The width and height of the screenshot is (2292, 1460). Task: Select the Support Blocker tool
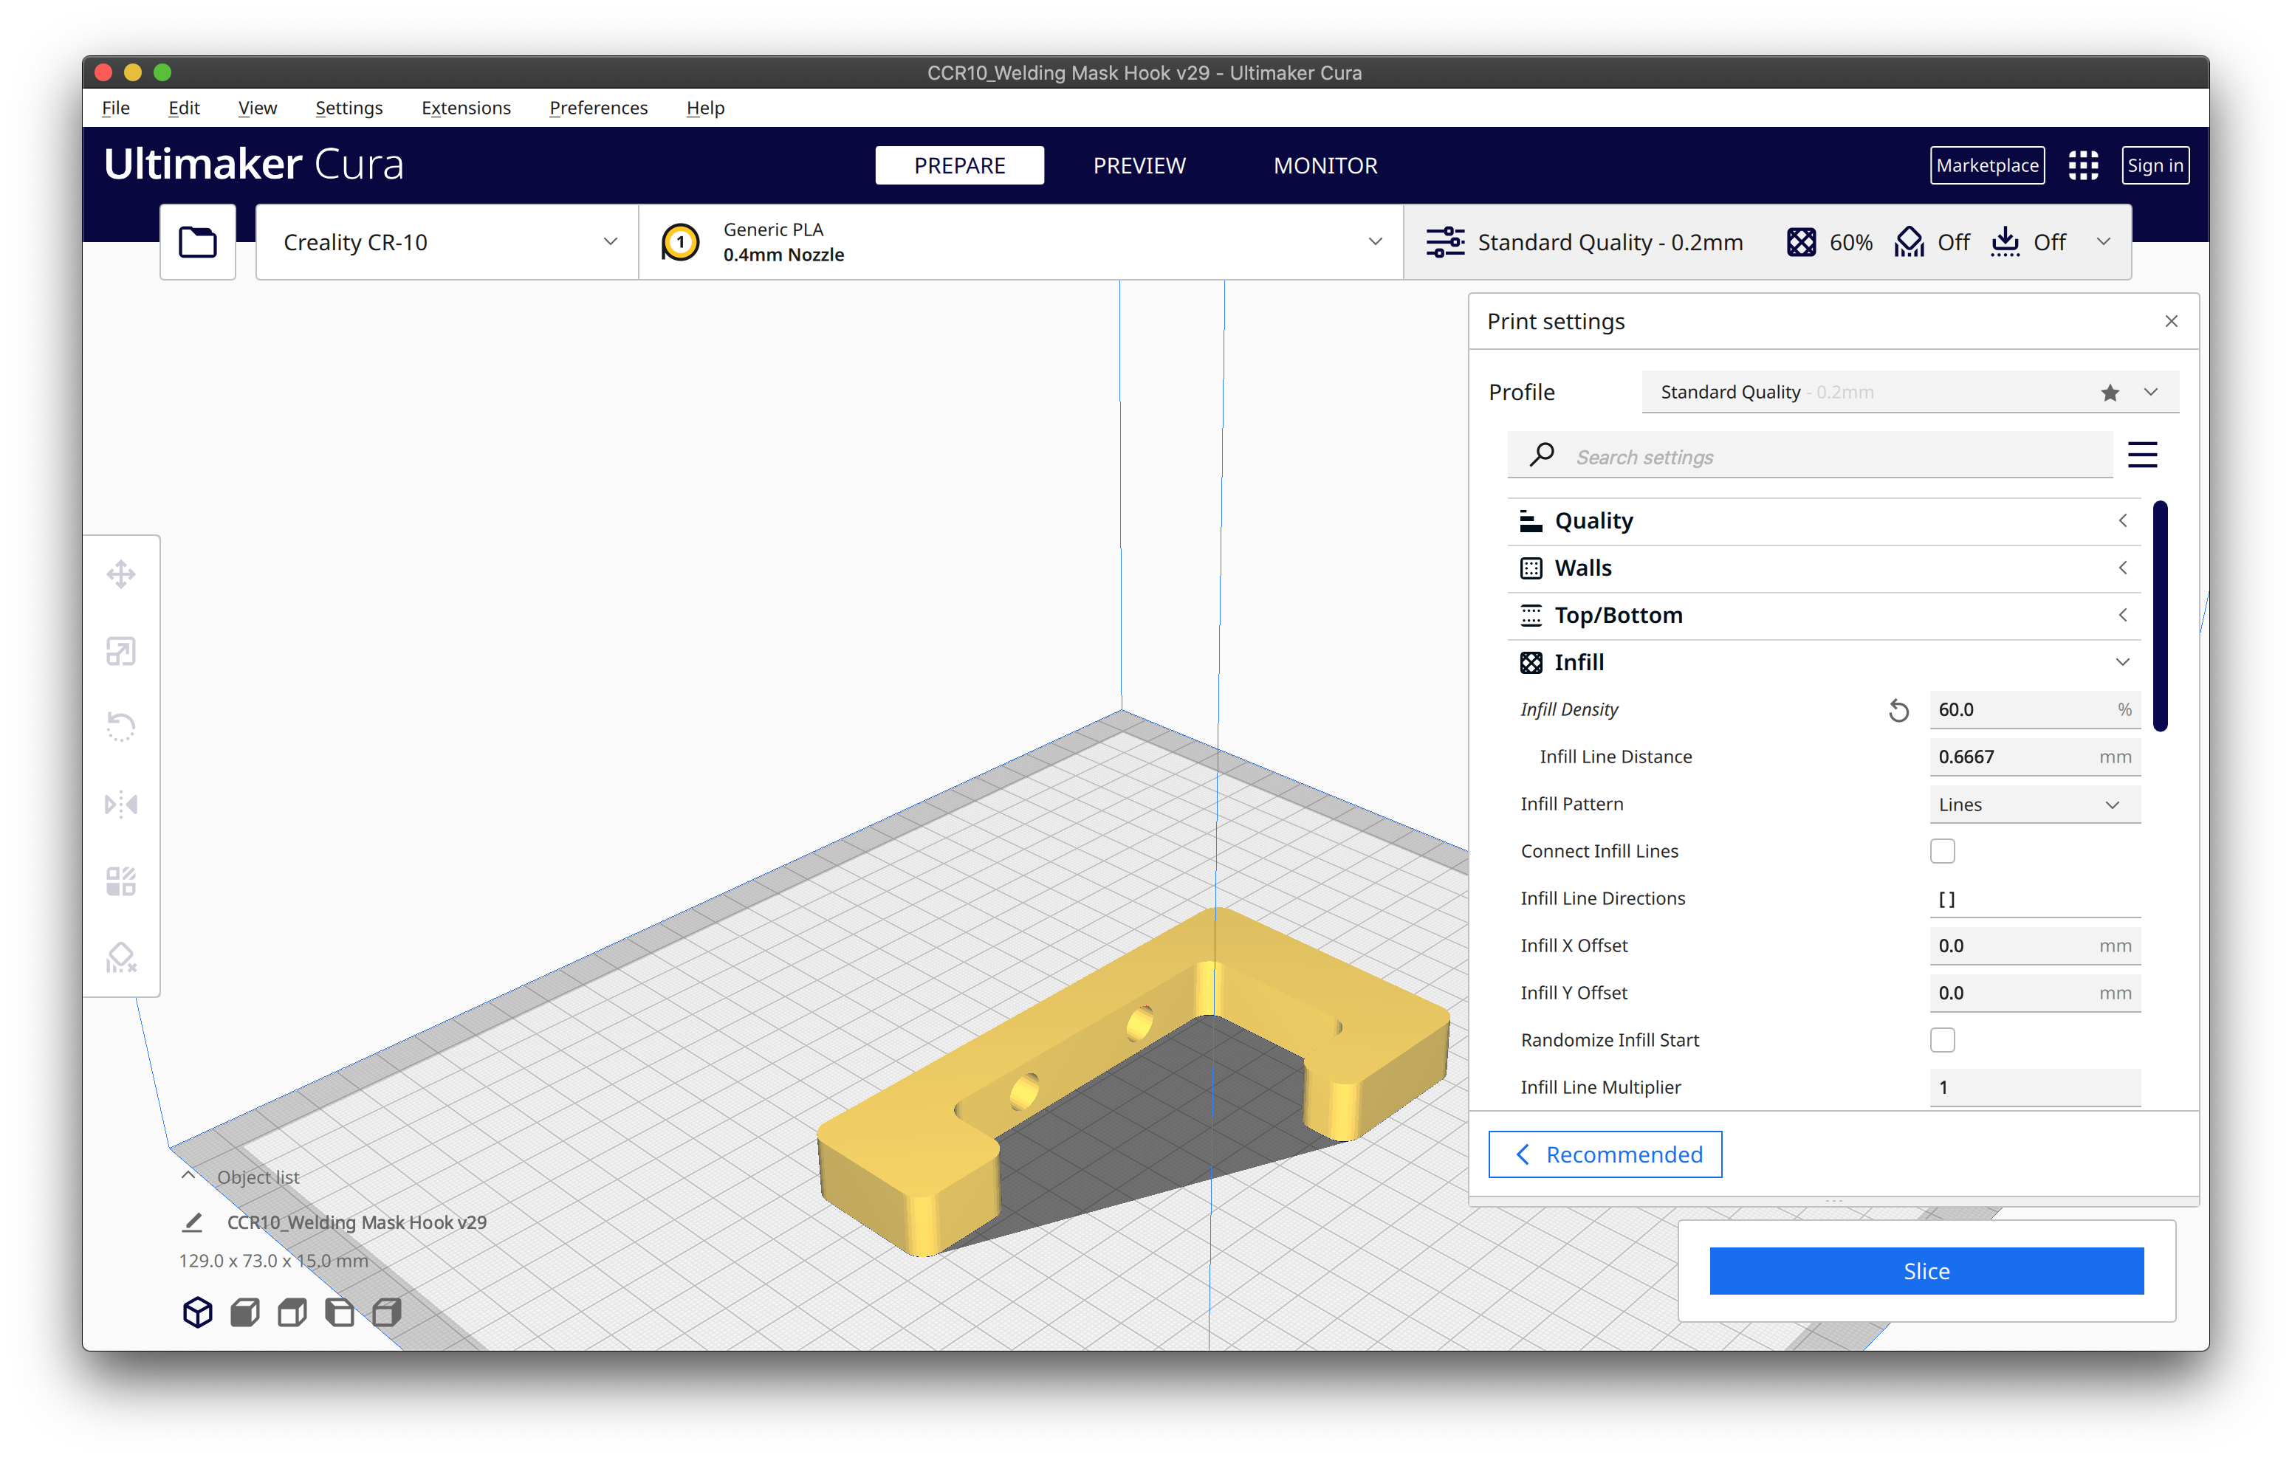click(121, 957)
